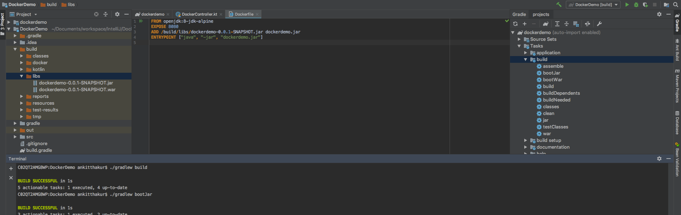Open Search Everywhere with the magnifier icon
Screen dimensions: 681x215
(x=675, y=5)
